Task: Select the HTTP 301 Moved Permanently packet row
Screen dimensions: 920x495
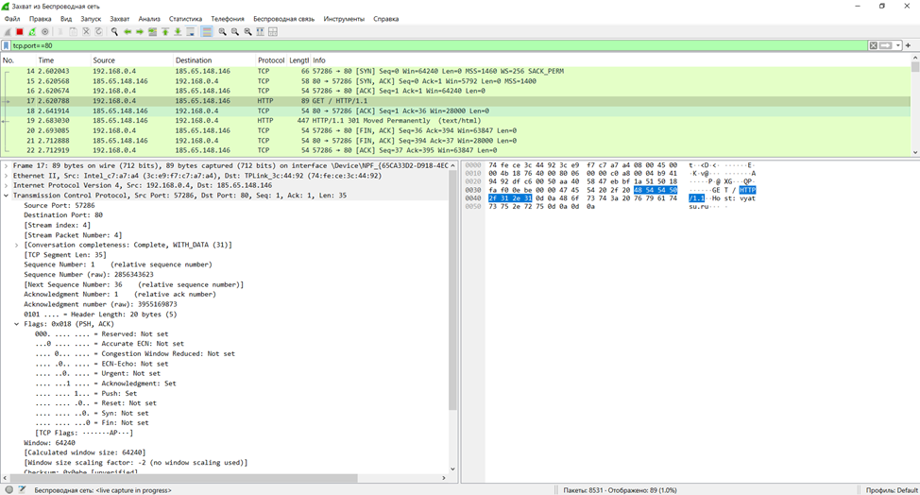Action: (283, 121)
